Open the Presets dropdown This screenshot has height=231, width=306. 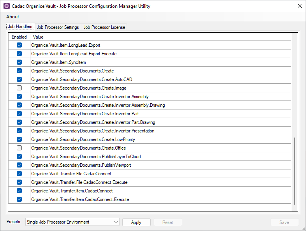tap(72, 222)
